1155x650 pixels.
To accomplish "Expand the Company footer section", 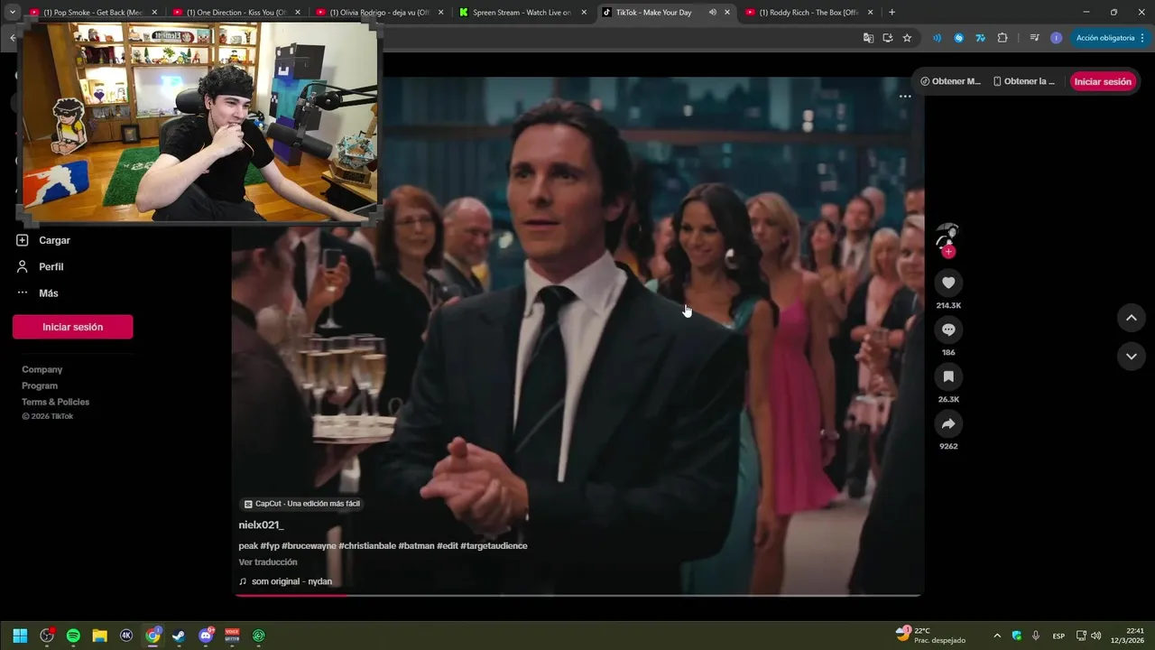I will [42, 369].
